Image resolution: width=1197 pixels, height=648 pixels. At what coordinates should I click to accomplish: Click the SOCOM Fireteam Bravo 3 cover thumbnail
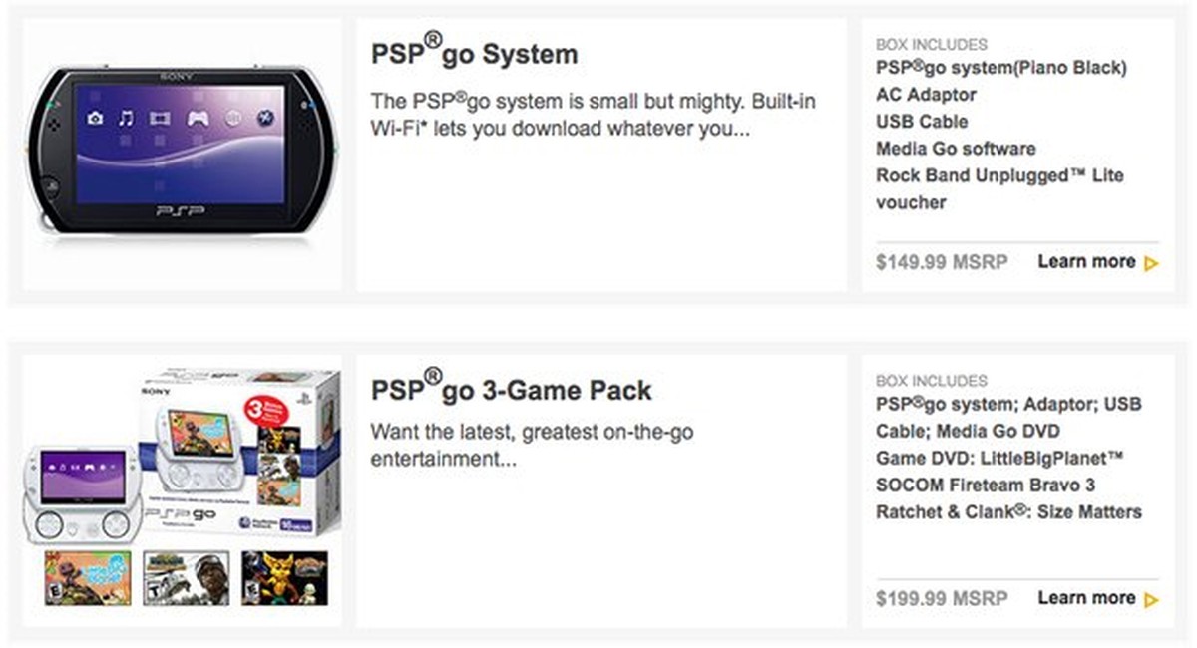[x=185, y=578]
